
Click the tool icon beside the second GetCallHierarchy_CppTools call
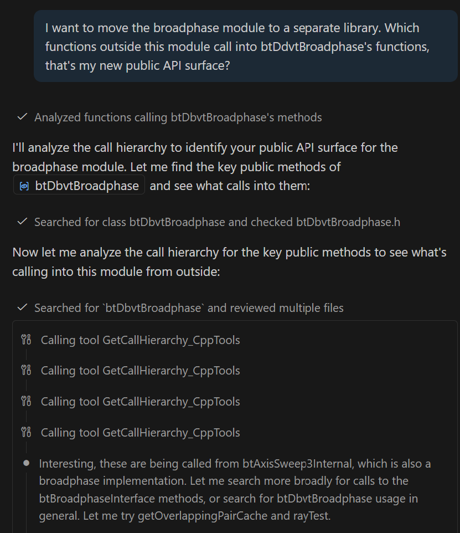pyautogui.click(x=25, y=371)
